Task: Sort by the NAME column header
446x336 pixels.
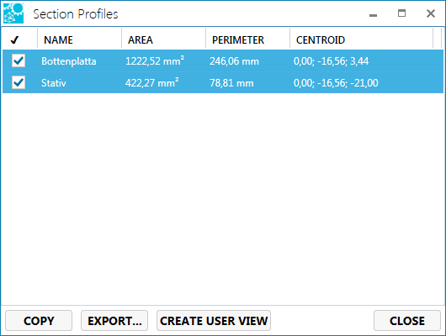Action: pyautogui.click(x=58, y=39)
